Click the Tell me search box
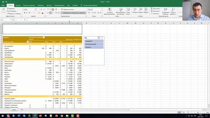The height and width of the screenshot is (118, 210). (x=89, y=5)
